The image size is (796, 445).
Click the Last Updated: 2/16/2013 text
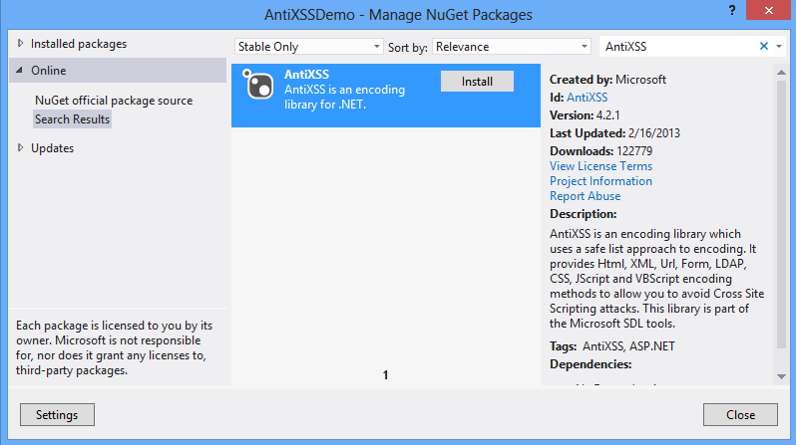pyautogui.click(x=614, y=133)
